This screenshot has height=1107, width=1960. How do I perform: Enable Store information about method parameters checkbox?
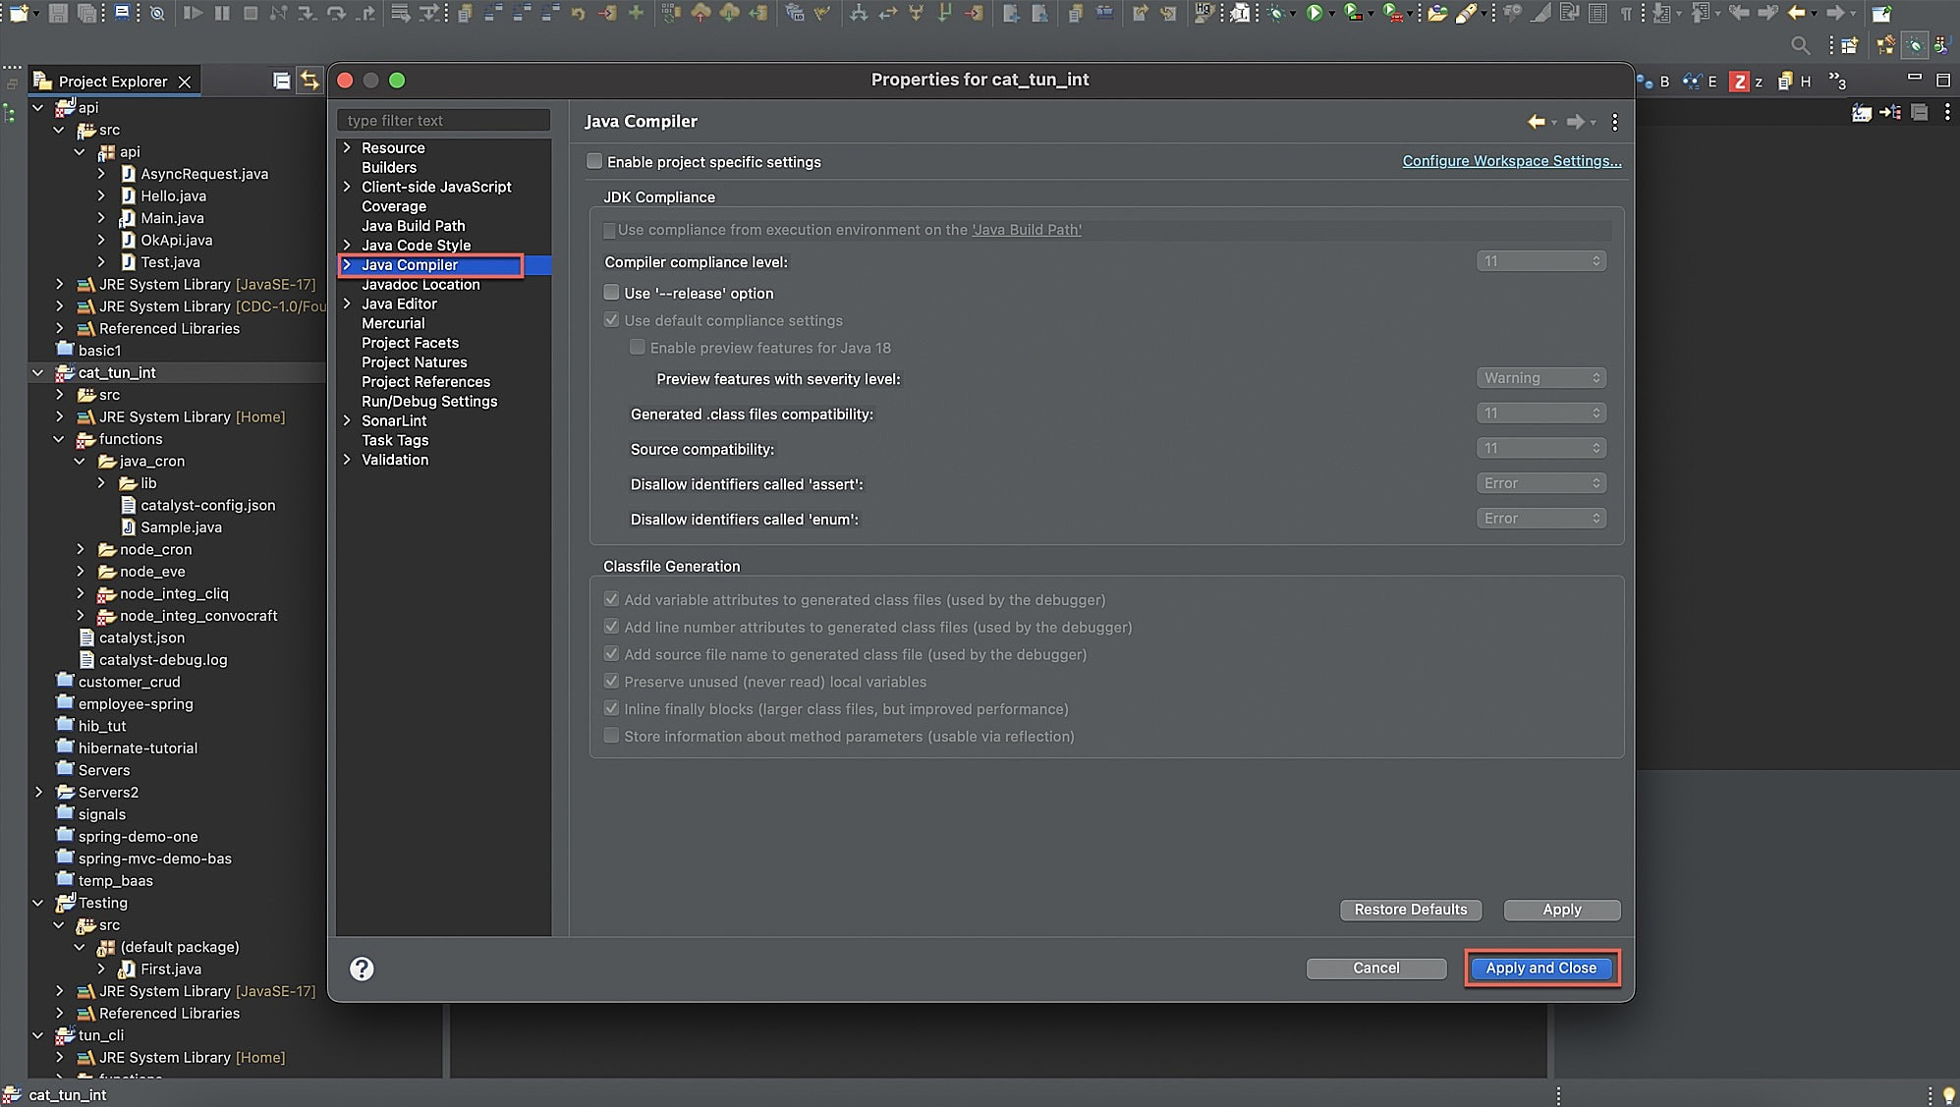pyautogui.click(x=611, y=736)
